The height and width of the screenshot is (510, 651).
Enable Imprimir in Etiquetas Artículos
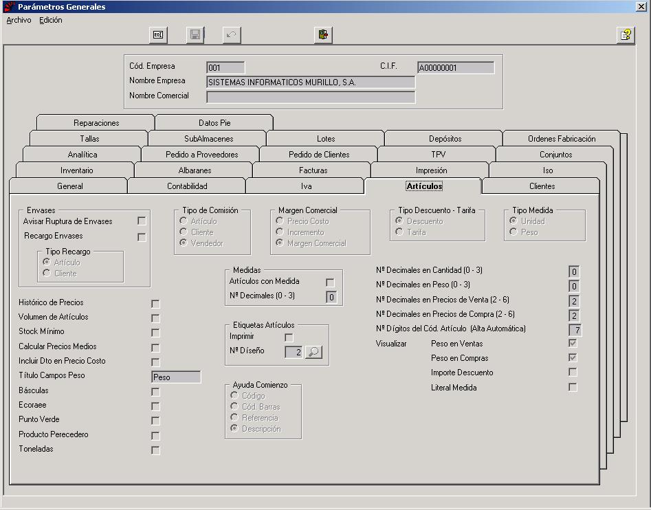289,337
